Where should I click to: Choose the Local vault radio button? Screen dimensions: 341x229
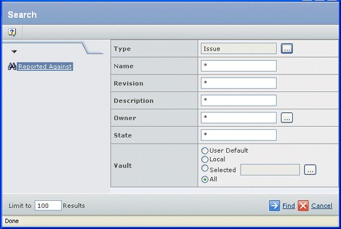tap(204, 159)
